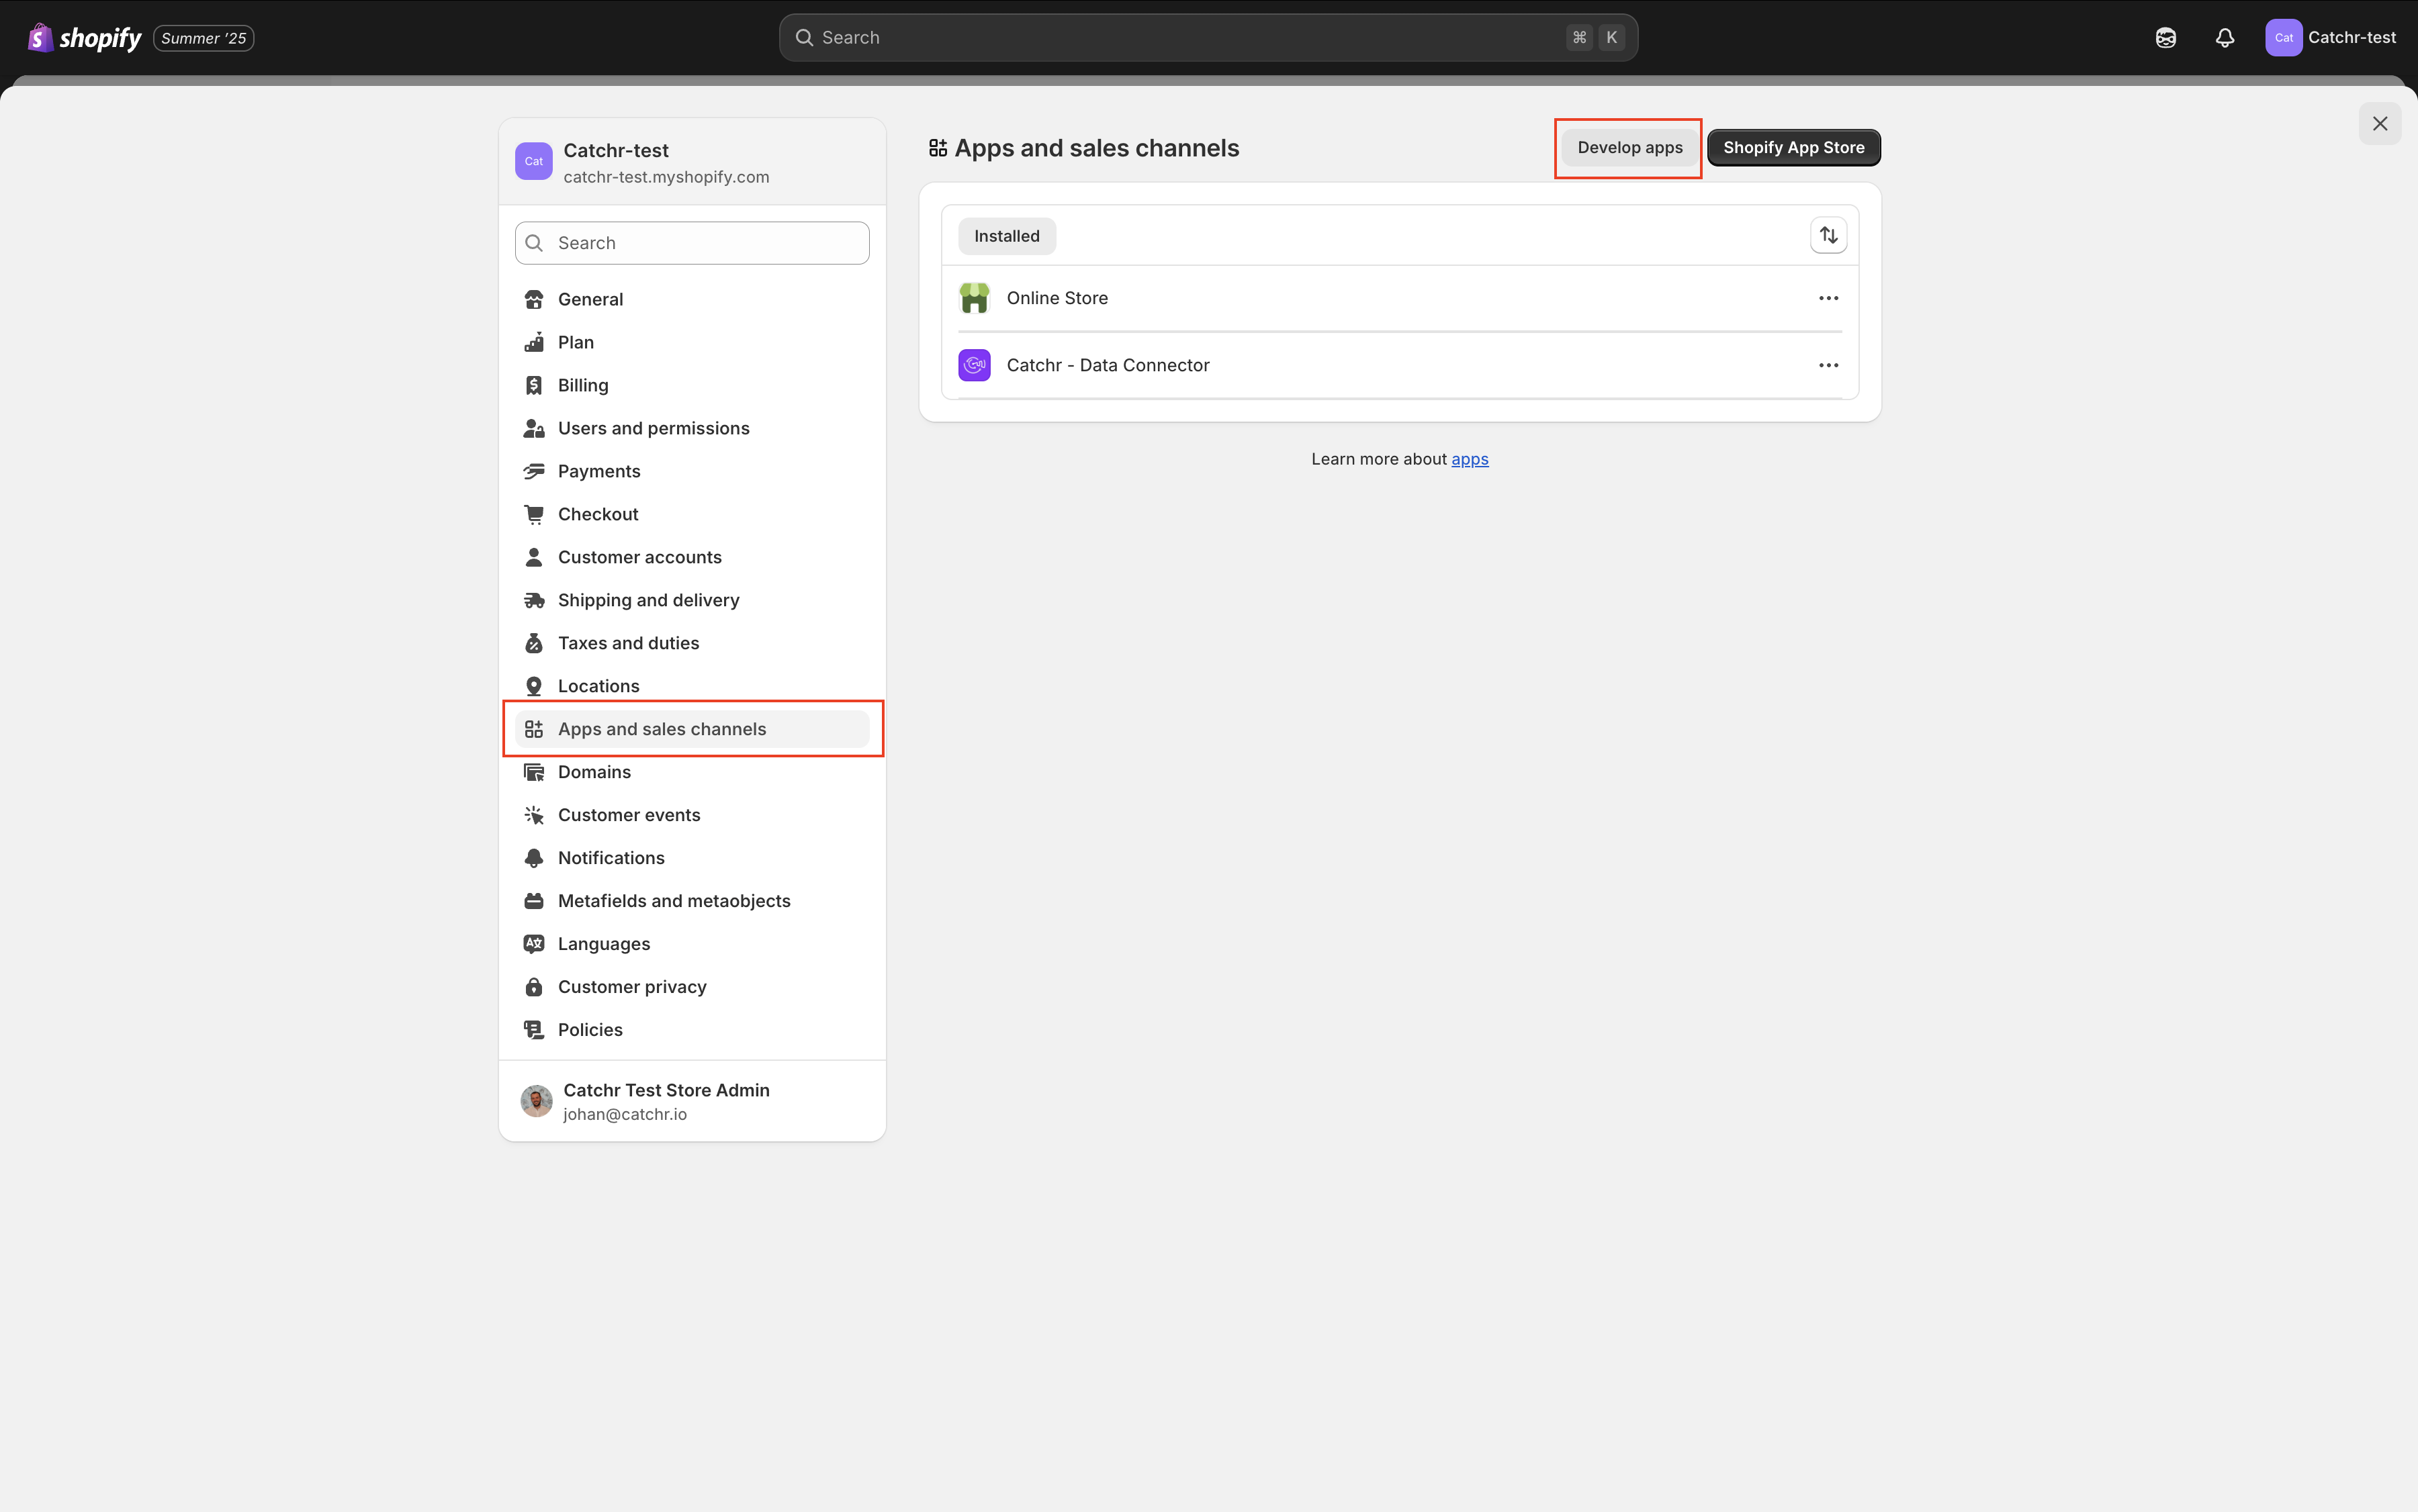This screenshot has height=1512, width=2418.
Task: Click the Customer privacy lock icon
Action: click(x=534, y=987)
